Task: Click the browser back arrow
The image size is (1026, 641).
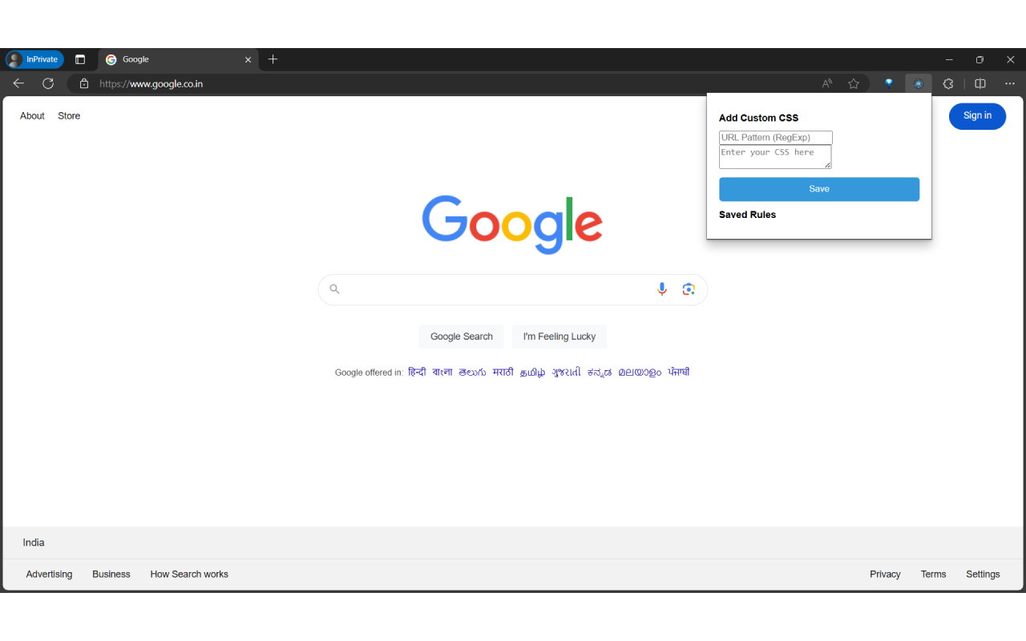Action: [x=18, y=83]
